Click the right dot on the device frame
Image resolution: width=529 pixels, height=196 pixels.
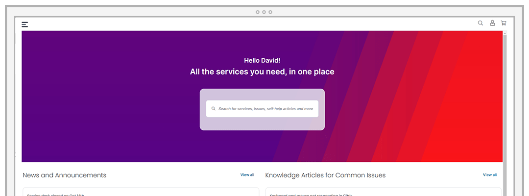pyautogui.click(x=270, y=12)
